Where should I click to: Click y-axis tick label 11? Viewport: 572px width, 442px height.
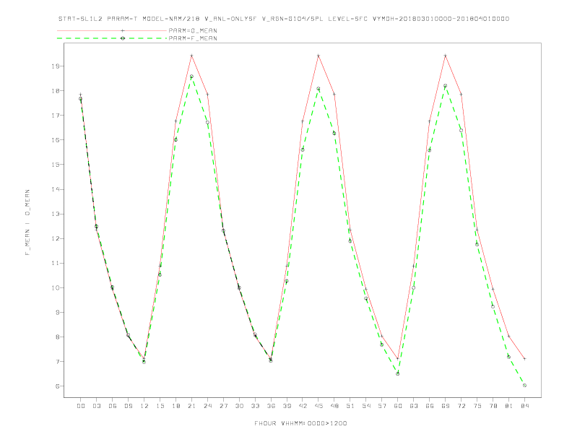(56, 263)
